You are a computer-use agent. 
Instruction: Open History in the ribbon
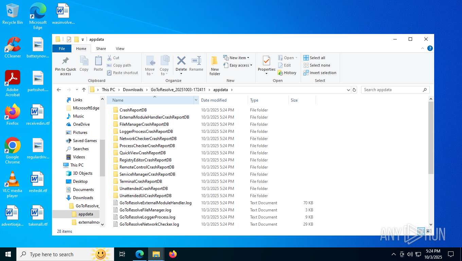click(287, 73)
